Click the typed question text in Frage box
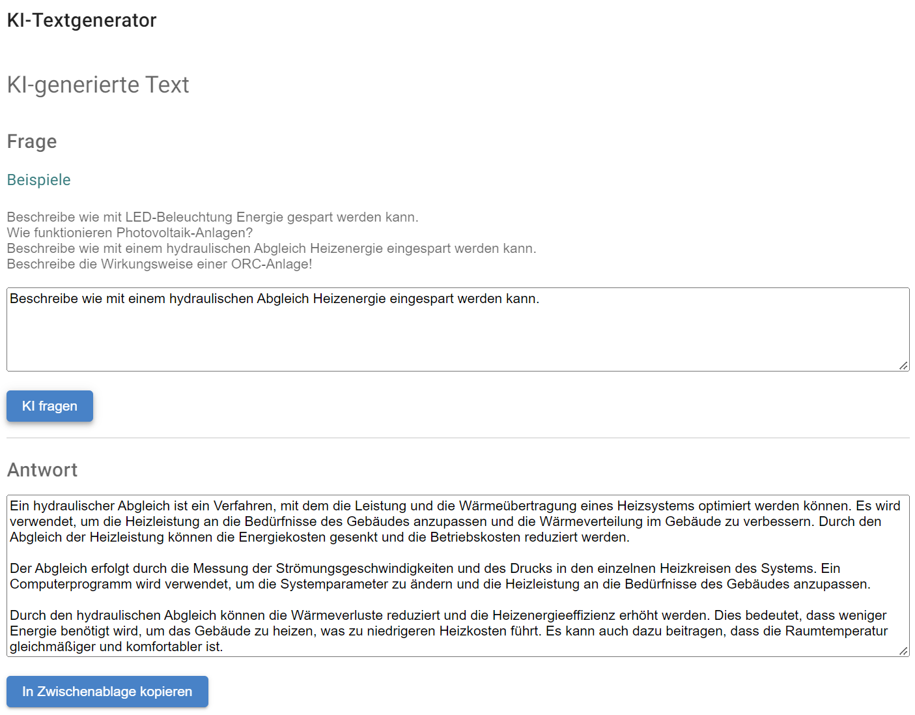The width and height of the screenshot is (915, 715). coord(274,299)
